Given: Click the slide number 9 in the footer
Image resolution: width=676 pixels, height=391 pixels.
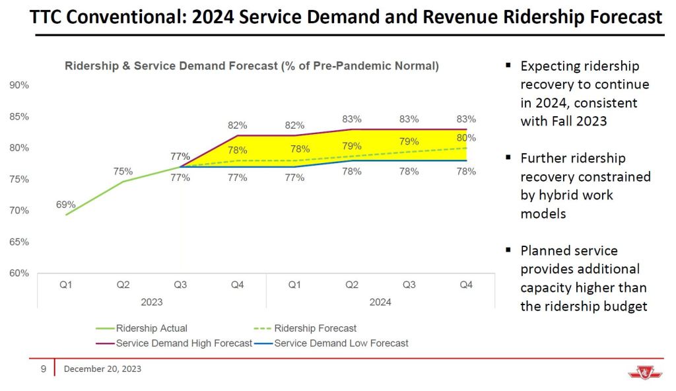Looking at the screenshot, I should click(44, 369).
